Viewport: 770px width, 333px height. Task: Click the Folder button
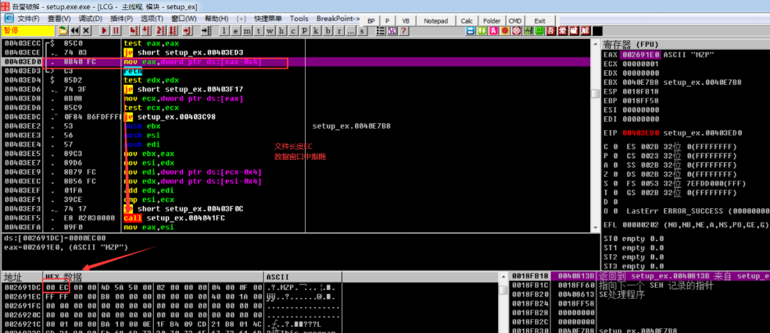[492, 20]
